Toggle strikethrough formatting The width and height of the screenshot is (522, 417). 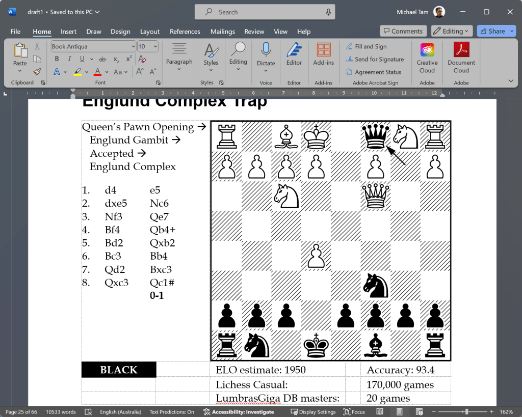point(102,59)
